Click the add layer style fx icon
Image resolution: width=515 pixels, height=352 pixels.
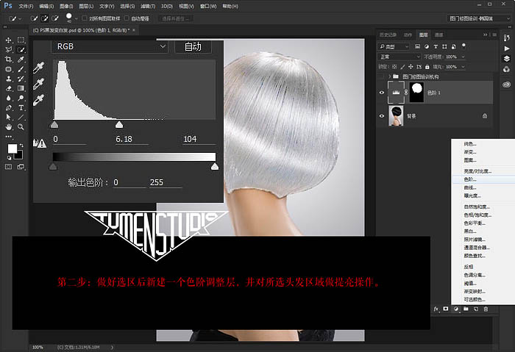[436, 309]
